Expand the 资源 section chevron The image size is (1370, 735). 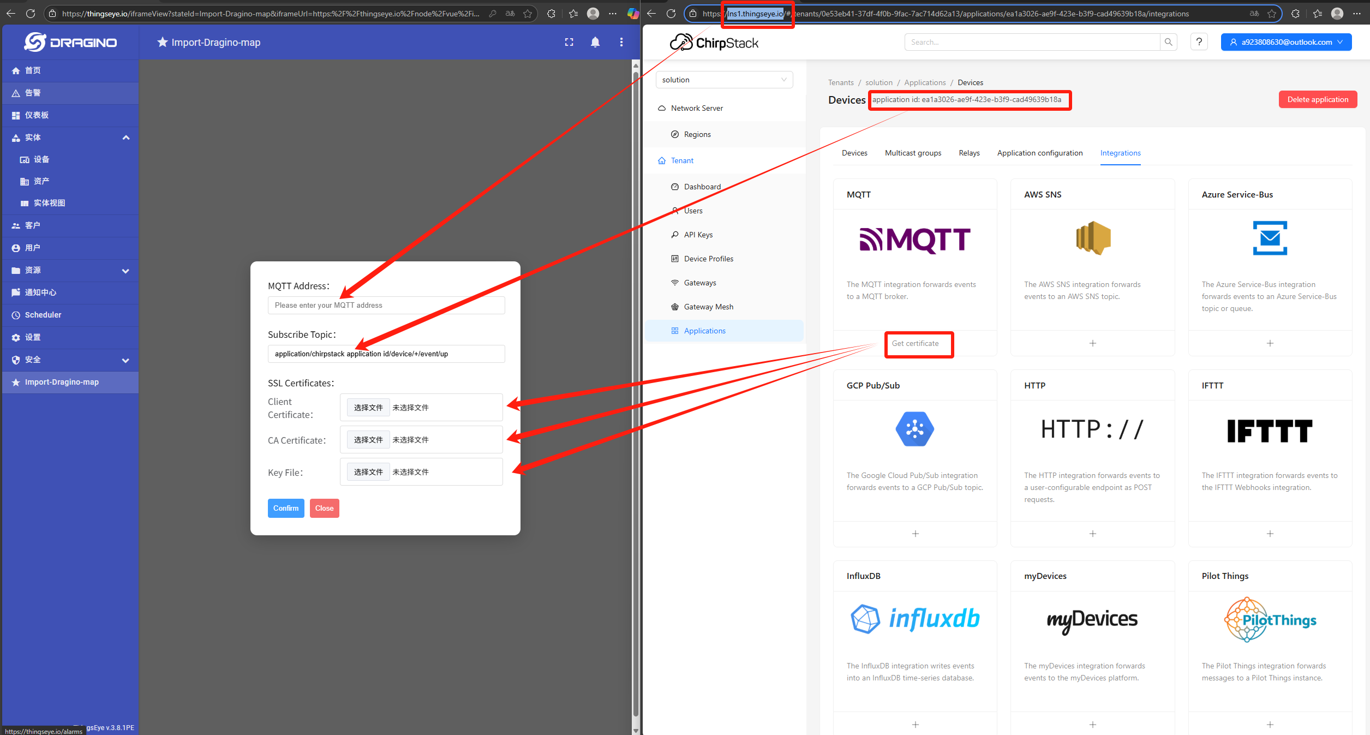[126, 271]
